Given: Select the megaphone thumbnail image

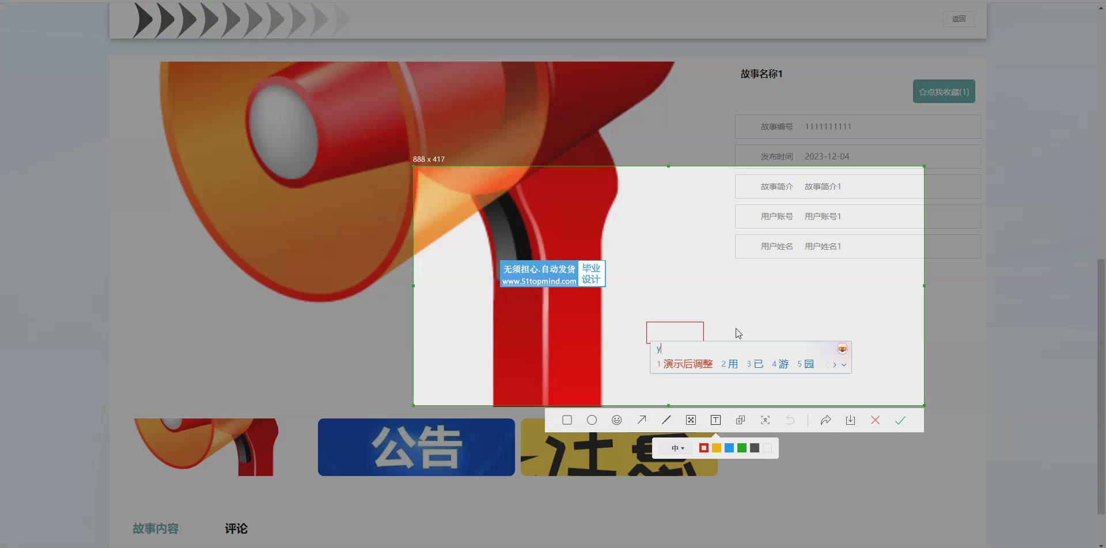Looking at the screenshot, I should point(206,447).
